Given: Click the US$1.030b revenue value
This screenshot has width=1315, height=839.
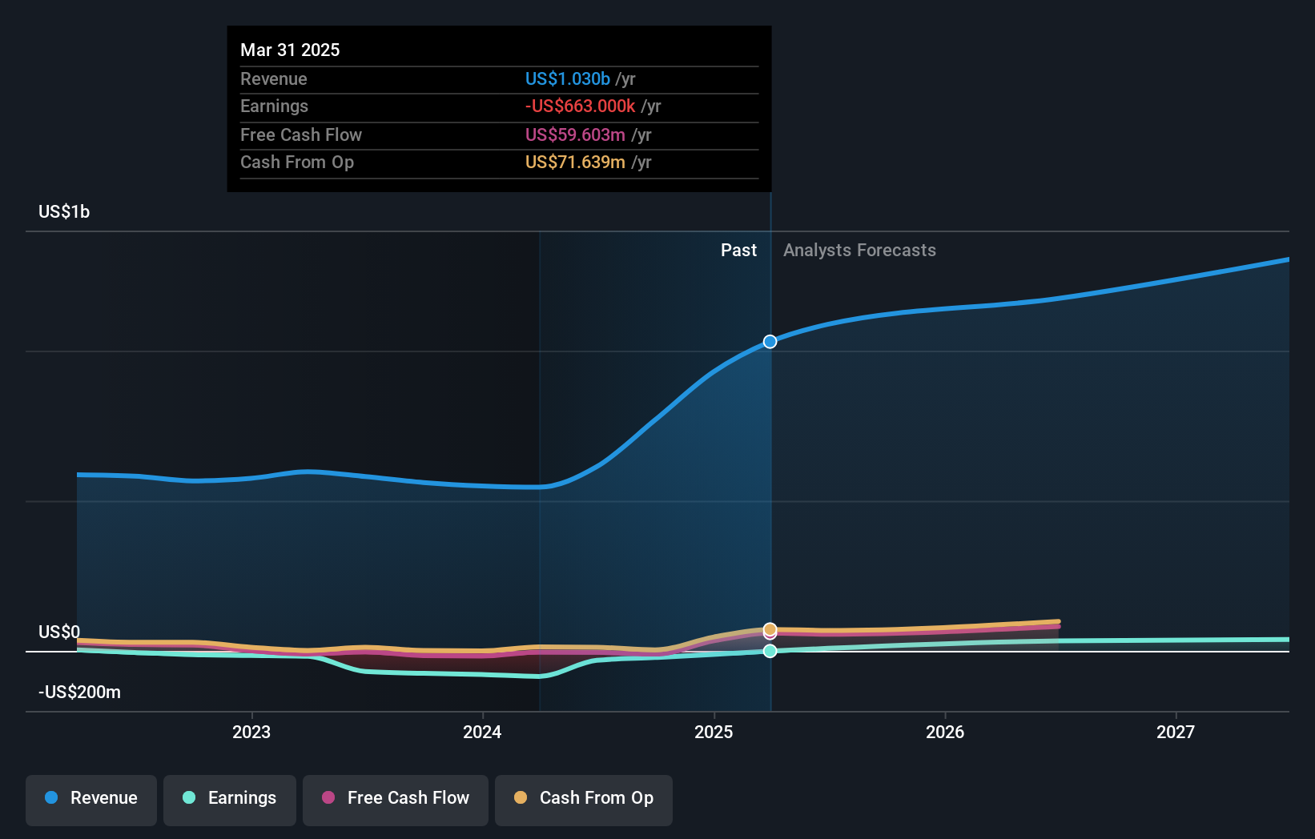Looking at the screenshot, I should click(x=568, y=78).
